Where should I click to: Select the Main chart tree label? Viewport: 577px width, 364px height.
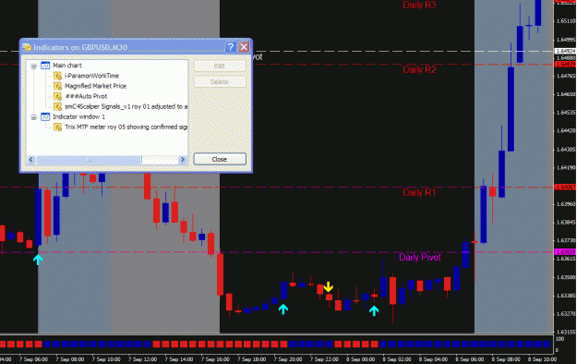point(67,66)
